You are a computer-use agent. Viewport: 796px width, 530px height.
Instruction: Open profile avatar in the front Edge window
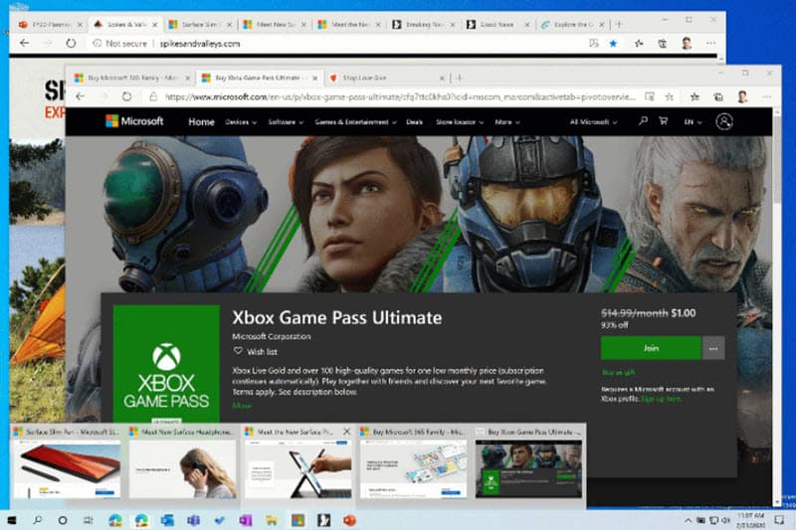pyautogui.click(x=742, y=96)
